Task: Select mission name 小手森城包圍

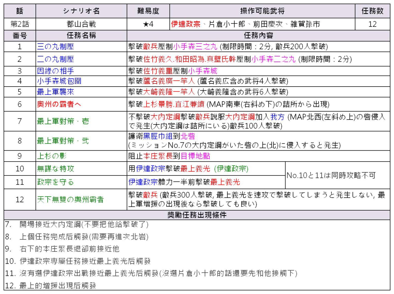Action: (59, 81)
